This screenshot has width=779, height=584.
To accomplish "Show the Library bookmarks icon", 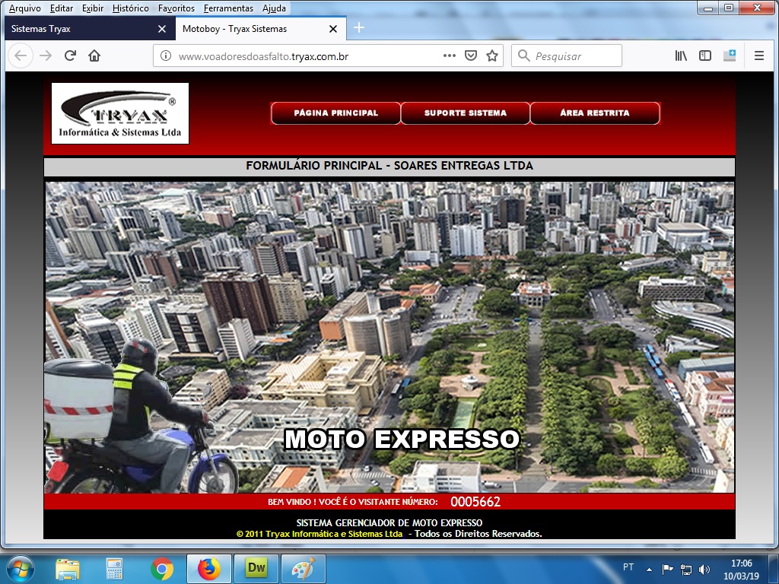I will (x=681, y=56).
